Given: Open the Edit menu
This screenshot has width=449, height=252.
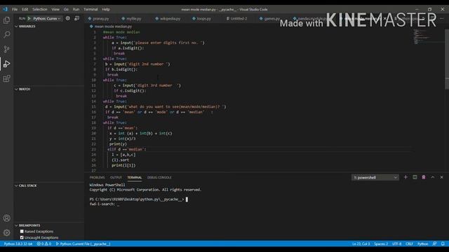Looking at the screenshot, I should pyautogui.click(x=25, y=9).
